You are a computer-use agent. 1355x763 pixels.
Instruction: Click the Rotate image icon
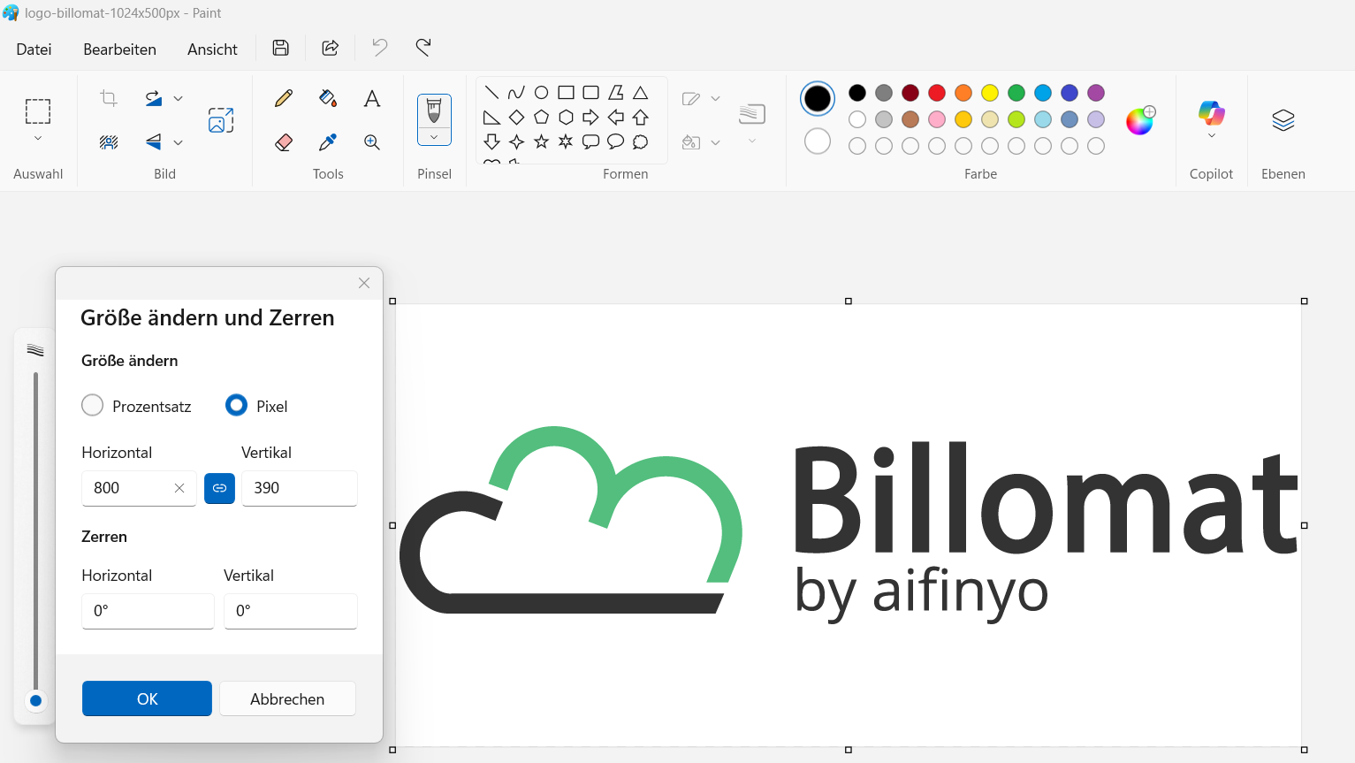154,98
